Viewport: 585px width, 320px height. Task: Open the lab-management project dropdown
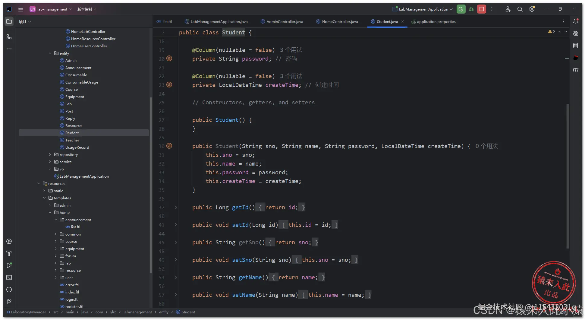[x=51, y=9]
